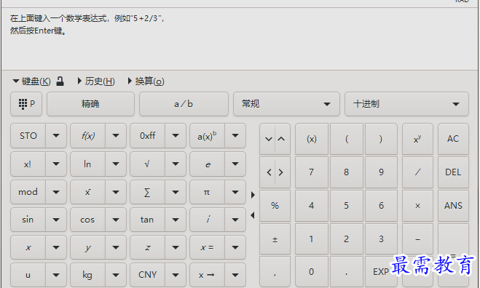
Task: Click the ANS previous answer button
Action: click(x=453, y=205)
